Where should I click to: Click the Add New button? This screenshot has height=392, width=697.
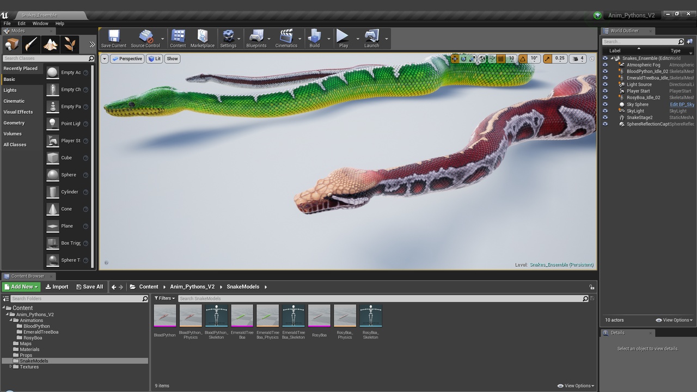21,287
